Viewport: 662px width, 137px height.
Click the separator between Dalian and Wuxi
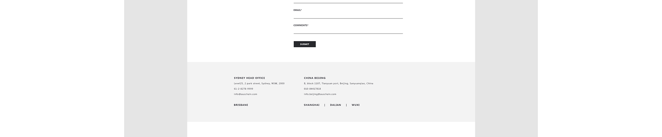347,105
